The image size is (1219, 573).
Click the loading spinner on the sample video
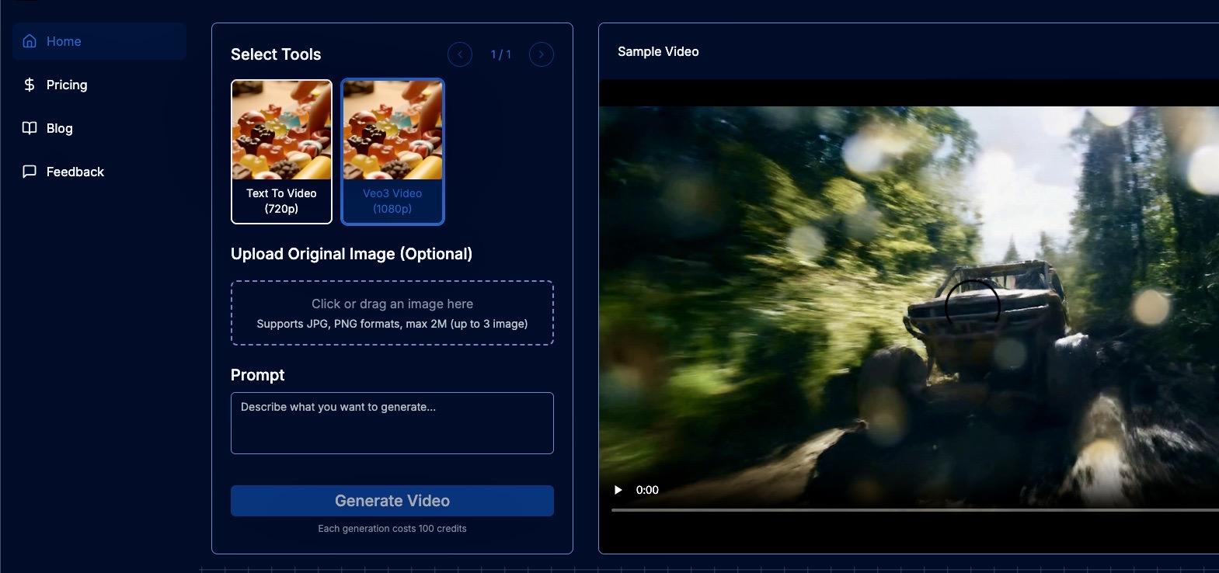(x=972, y=307)
